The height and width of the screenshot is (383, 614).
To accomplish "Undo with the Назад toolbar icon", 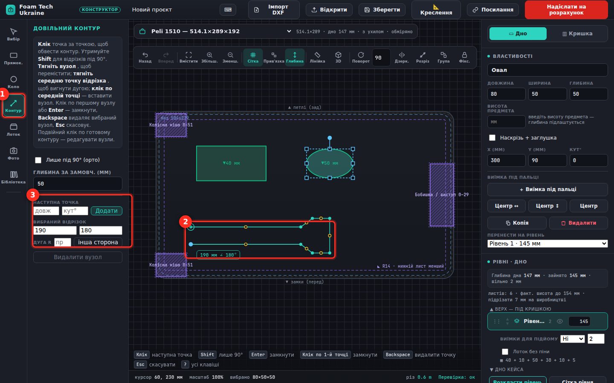I will [x=145, y=57].
